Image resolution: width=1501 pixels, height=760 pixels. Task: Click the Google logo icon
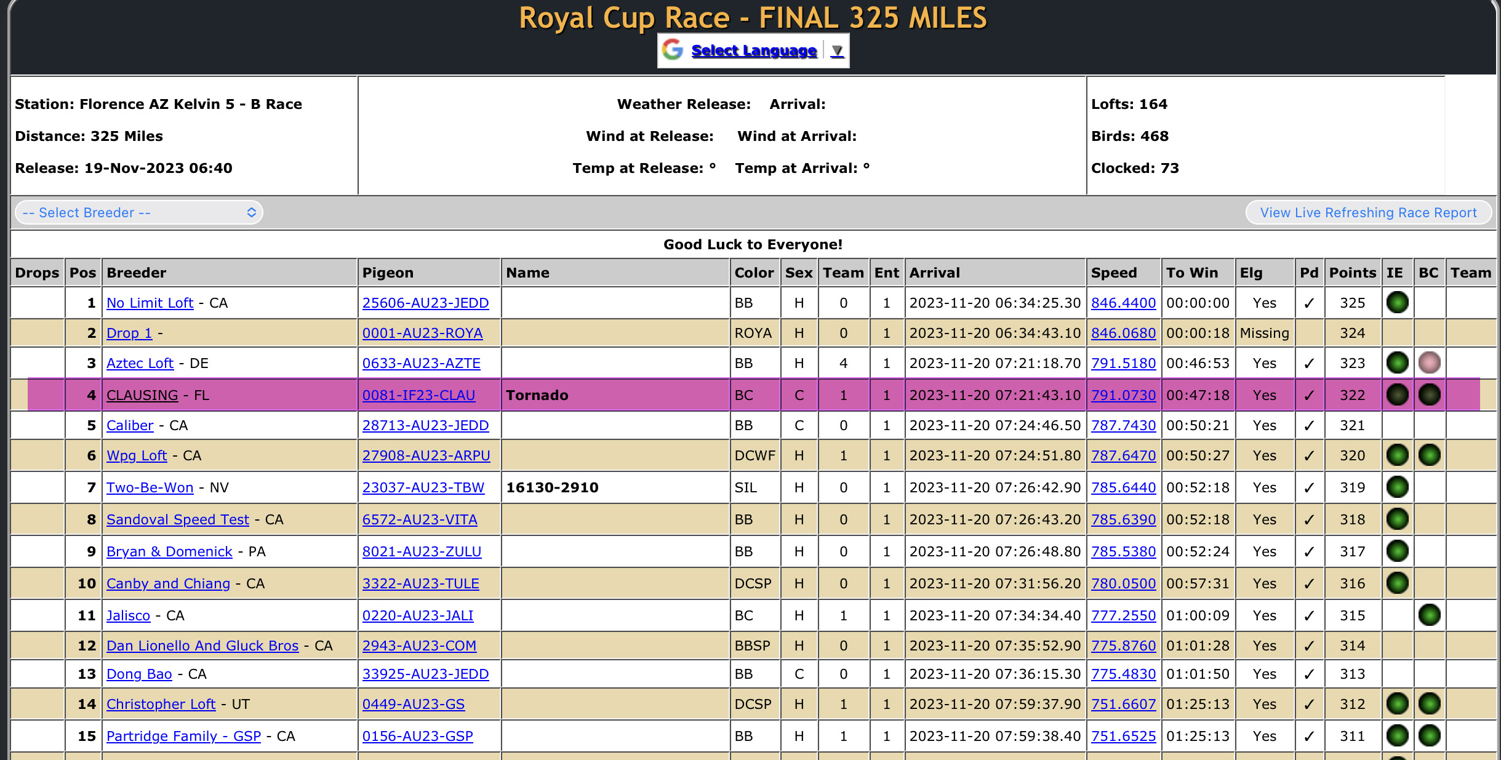pos(673,50)
